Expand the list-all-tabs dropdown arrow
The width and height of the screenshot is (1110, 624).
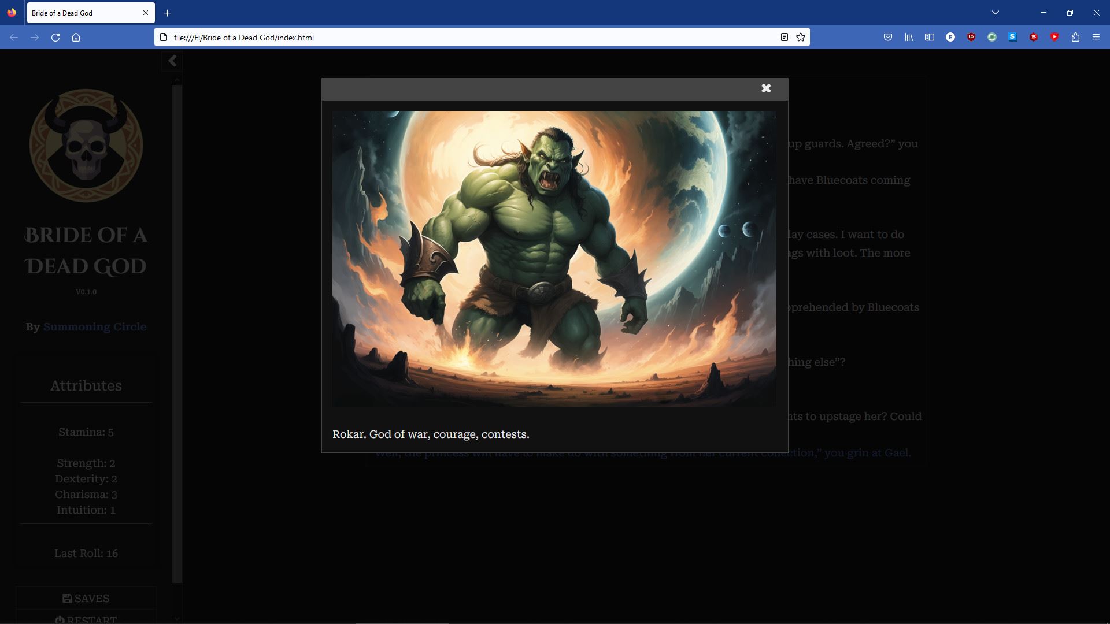(x=995, y=13)
